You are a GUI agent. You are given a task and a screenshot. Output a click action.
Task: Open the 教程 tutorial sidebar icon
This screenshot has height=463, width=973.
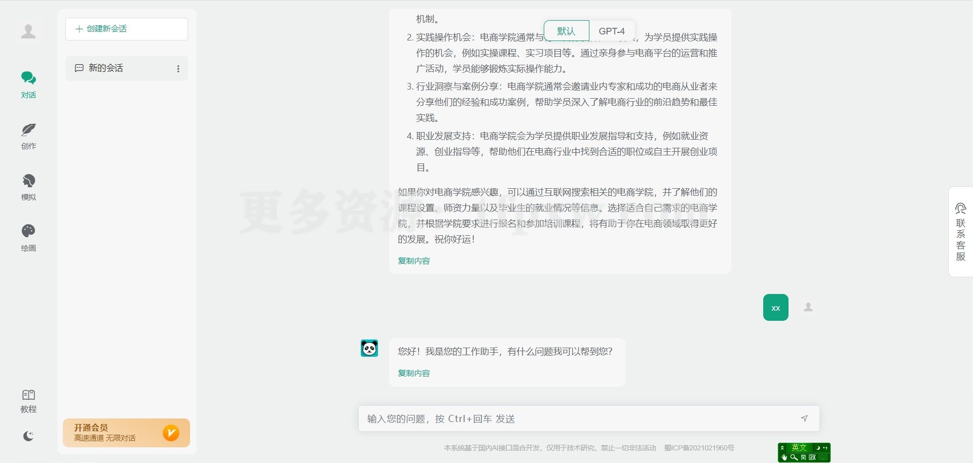coord(28,400)
